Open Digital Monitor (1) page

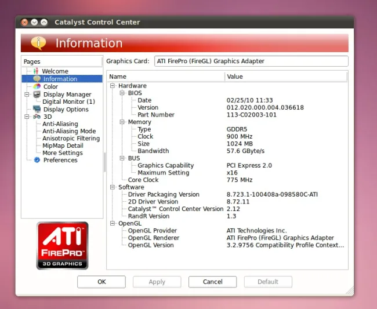pos(69,101)
